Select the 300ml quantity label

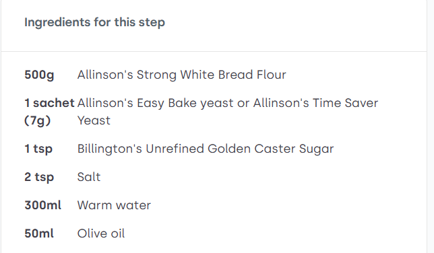(42, 205)
